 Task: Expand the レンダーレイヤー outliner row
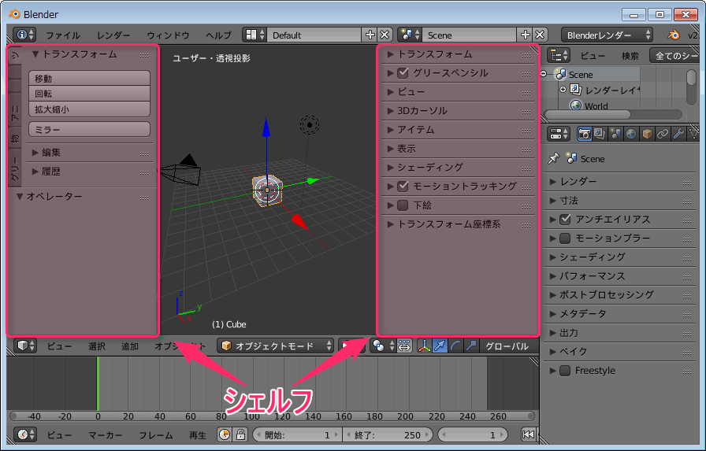(x=563, y=90)
